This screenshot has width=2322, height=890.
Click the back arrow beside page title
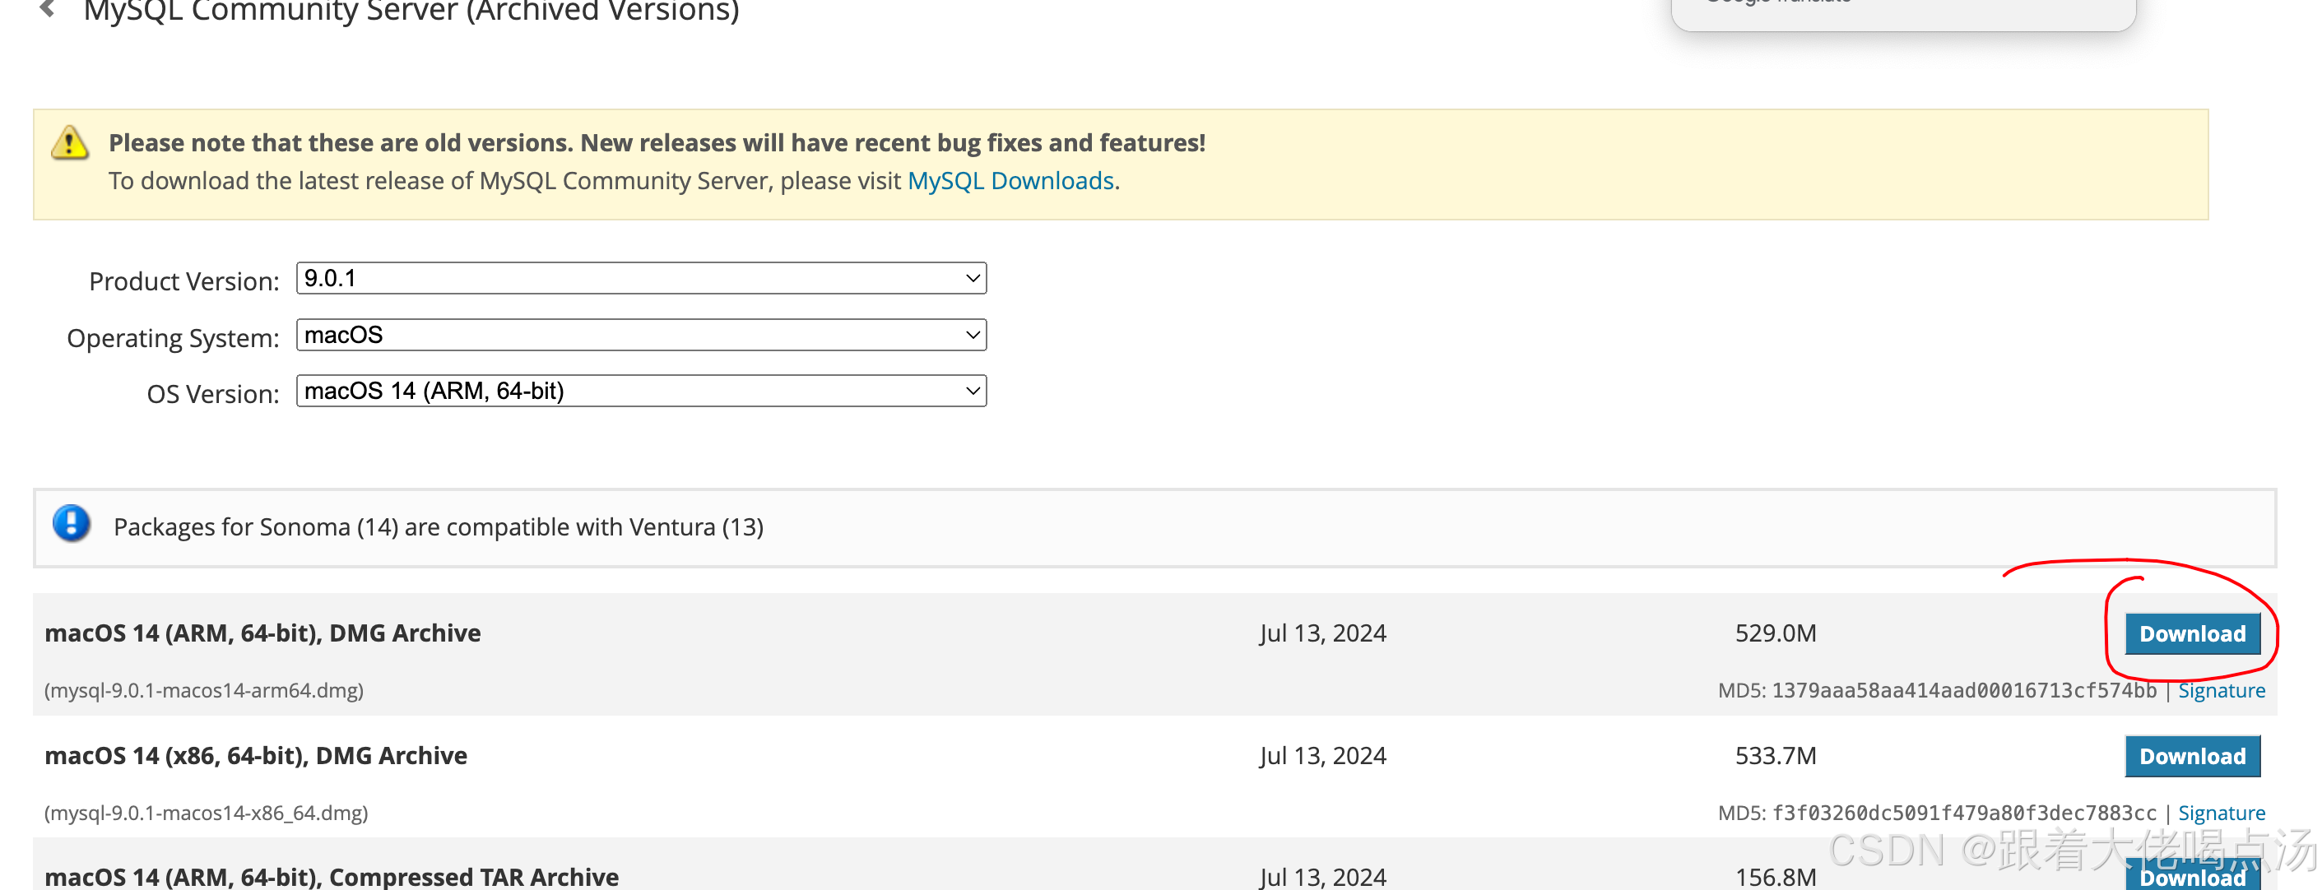click(x=48, y=9)
